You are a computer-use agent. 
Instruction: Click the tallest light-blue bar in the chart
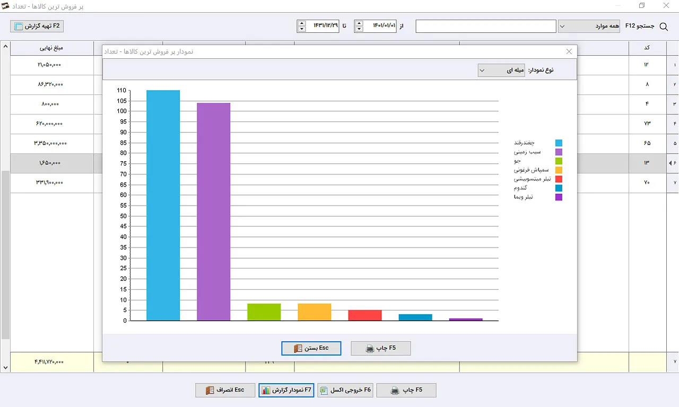coord(163,206)
